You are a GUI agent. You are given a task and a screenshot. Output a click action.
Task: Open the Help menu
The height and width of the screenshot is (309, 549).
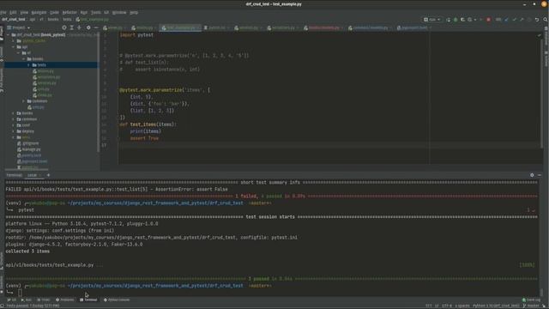134,12
